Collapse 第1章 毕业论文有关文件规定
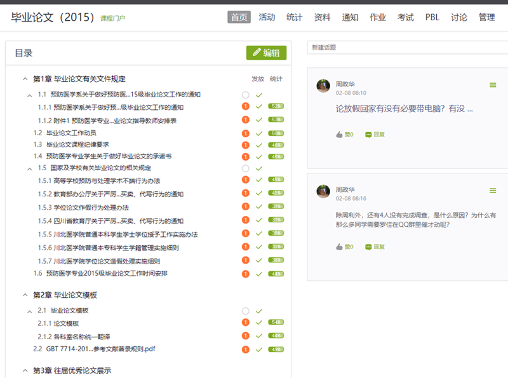Image resolution: width=508 pixels, height=378 pixels. pyautogui.click(x=24, y=79)
